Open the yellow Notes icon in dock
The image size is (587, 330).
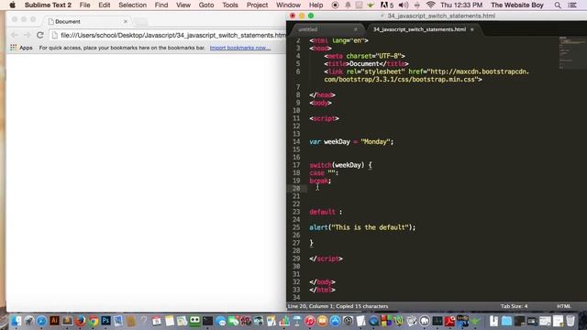coord(170,321)
